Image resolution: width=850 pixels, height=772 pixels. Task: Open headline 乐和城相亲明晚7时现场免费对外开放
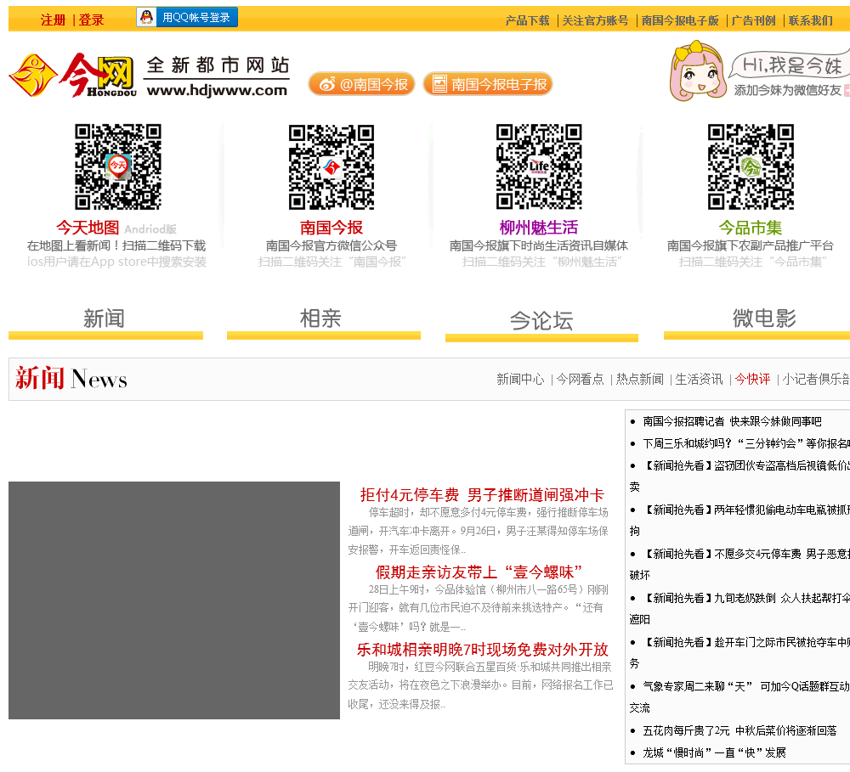point(483,650)
